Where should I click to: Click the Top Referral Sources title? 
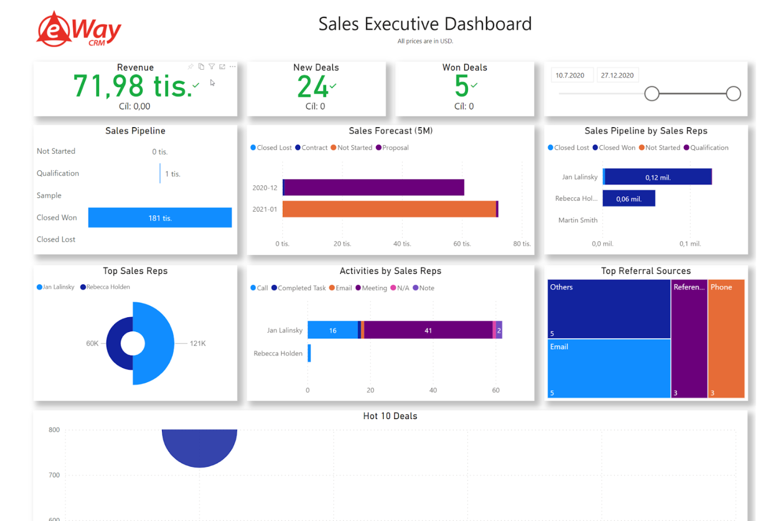646,271
